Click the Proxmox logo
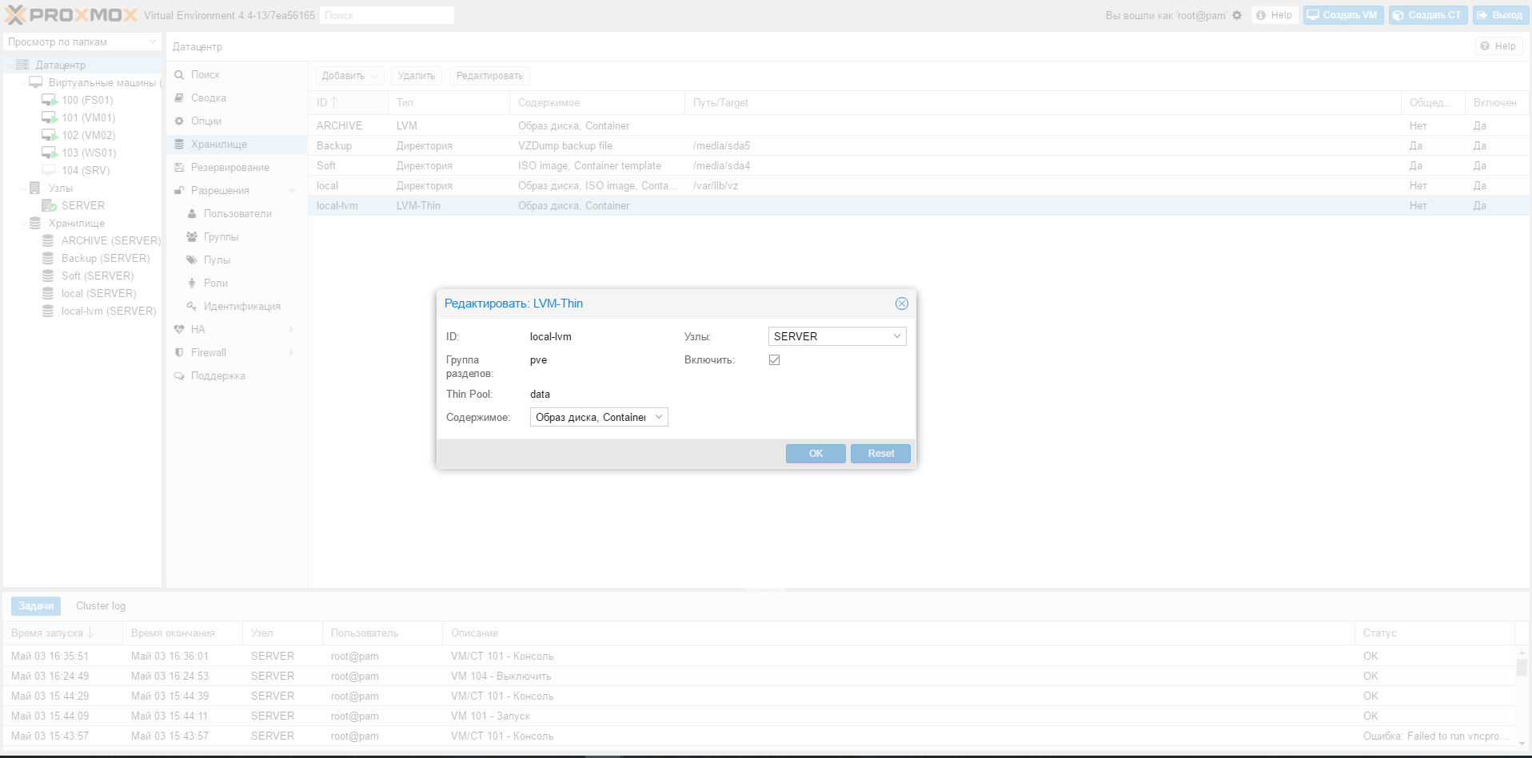This screenshot has width=1532, height=758. pyautogui.click(x=71, y=15)
